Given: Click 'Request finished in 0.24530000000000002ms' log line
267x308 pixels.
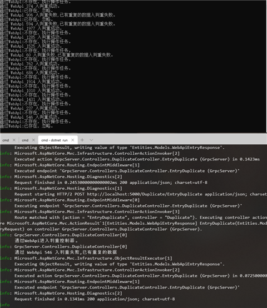Looking at the screenshot, I should click(x=111, y=183).
